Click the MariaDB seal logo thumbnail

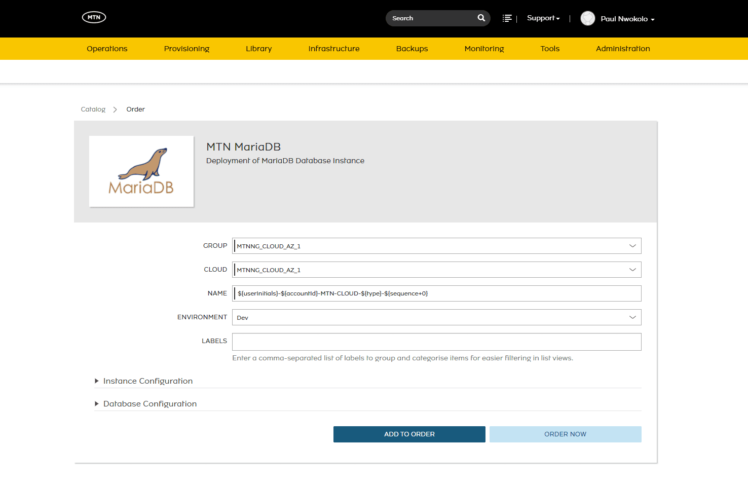141,171
